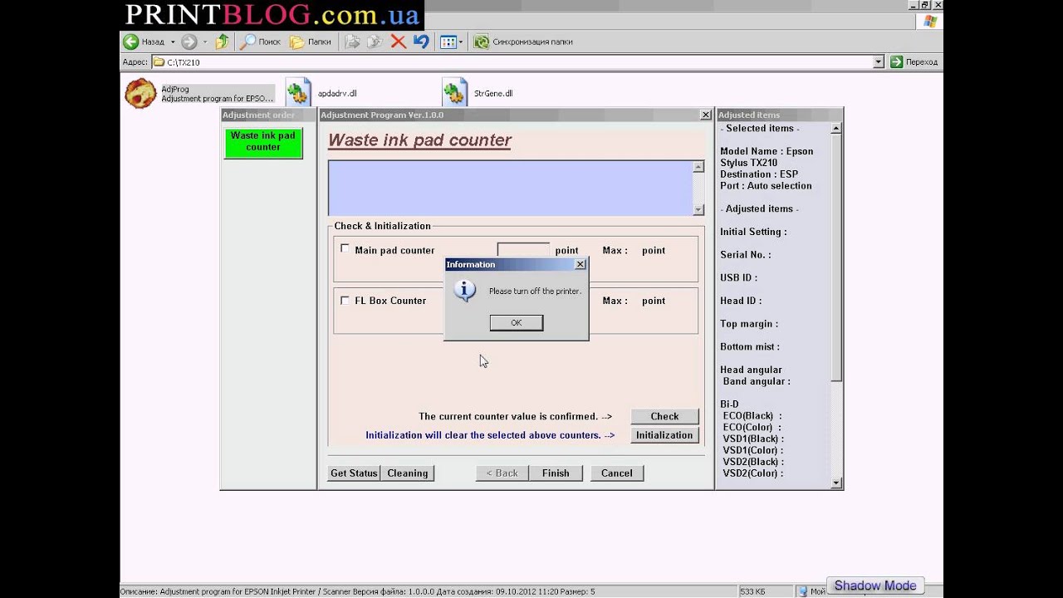The image size is (1063, 598).
Task: Click Adjusted items panel scroll down arrow
Action: click(836, 483)
